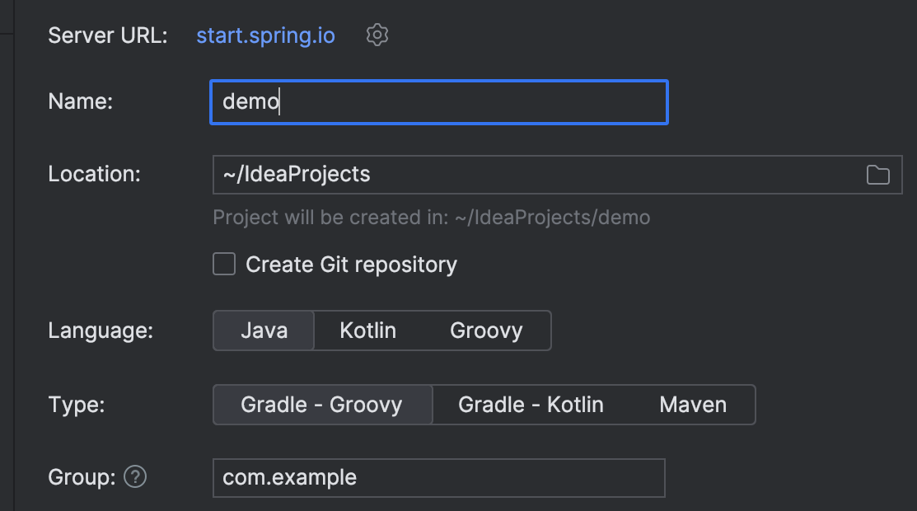This screenshot has height=511, width=917.
Task: Switch Type to Gradle - Kotlin
Action: click(x=531, y=405)
